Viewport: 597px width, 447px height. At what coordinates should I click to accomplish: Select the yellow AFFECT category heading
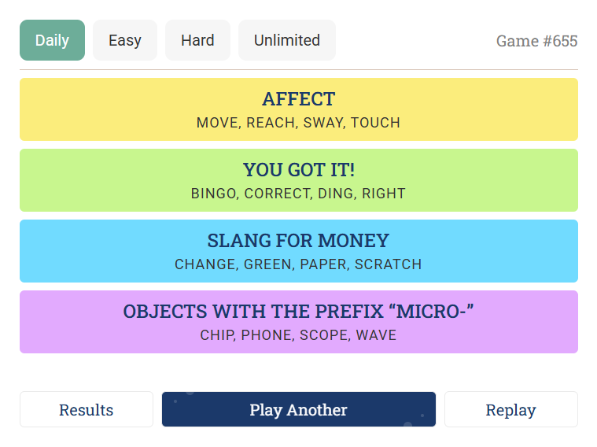(299, 99)
